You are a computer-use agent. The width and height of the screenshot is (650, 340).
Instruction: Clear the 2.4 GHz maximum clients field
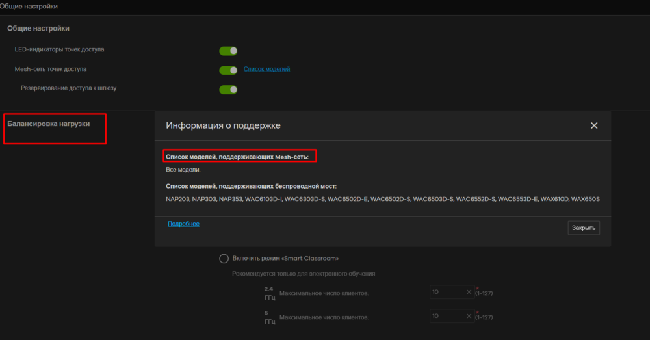click(469, 293)
